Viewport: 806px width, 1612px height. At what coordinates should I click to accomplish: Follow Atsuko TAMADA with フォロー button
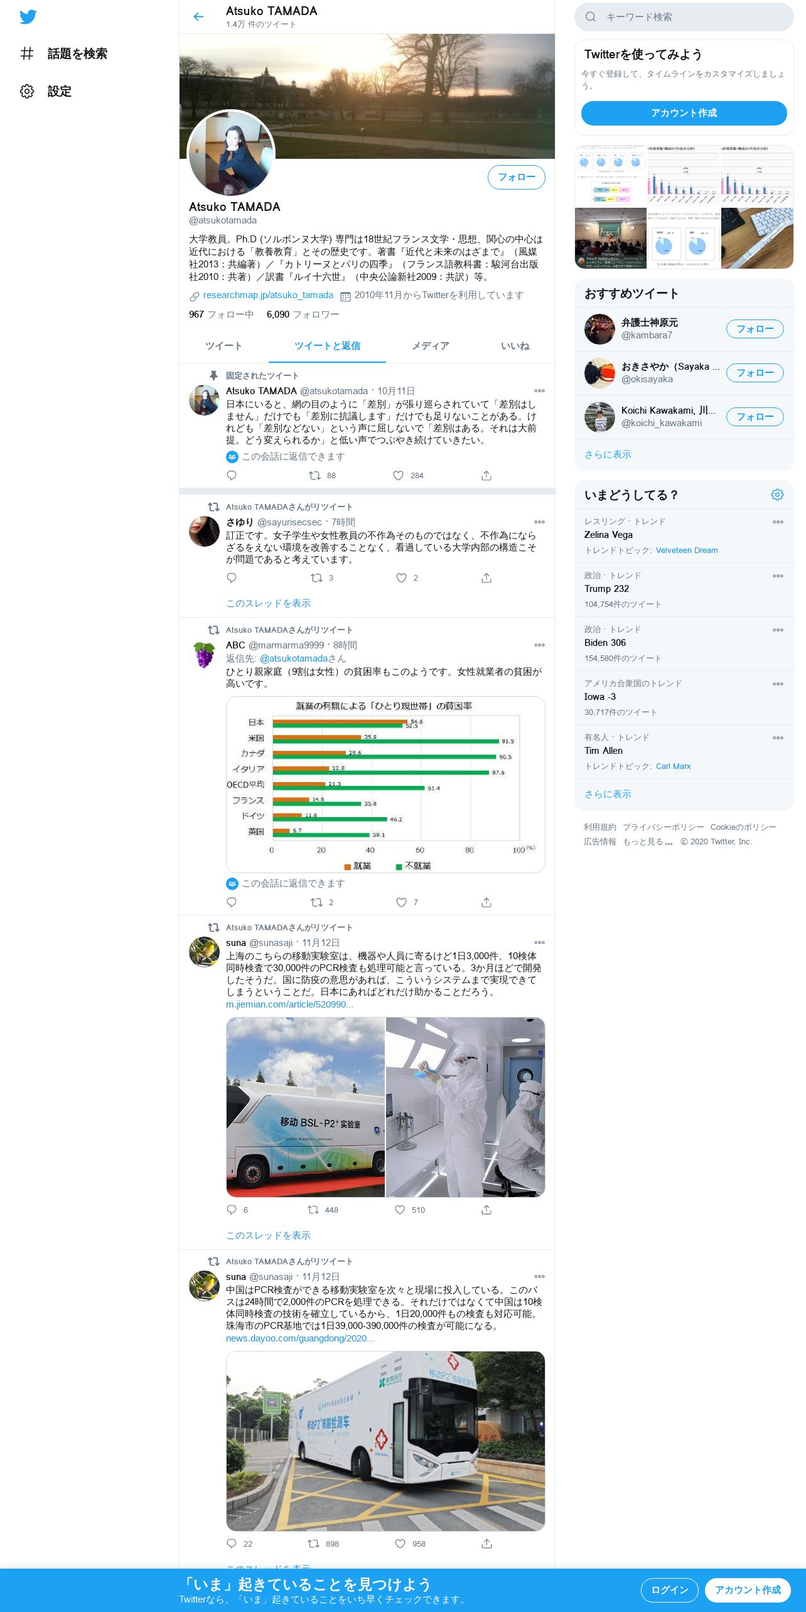coord(516,177)
